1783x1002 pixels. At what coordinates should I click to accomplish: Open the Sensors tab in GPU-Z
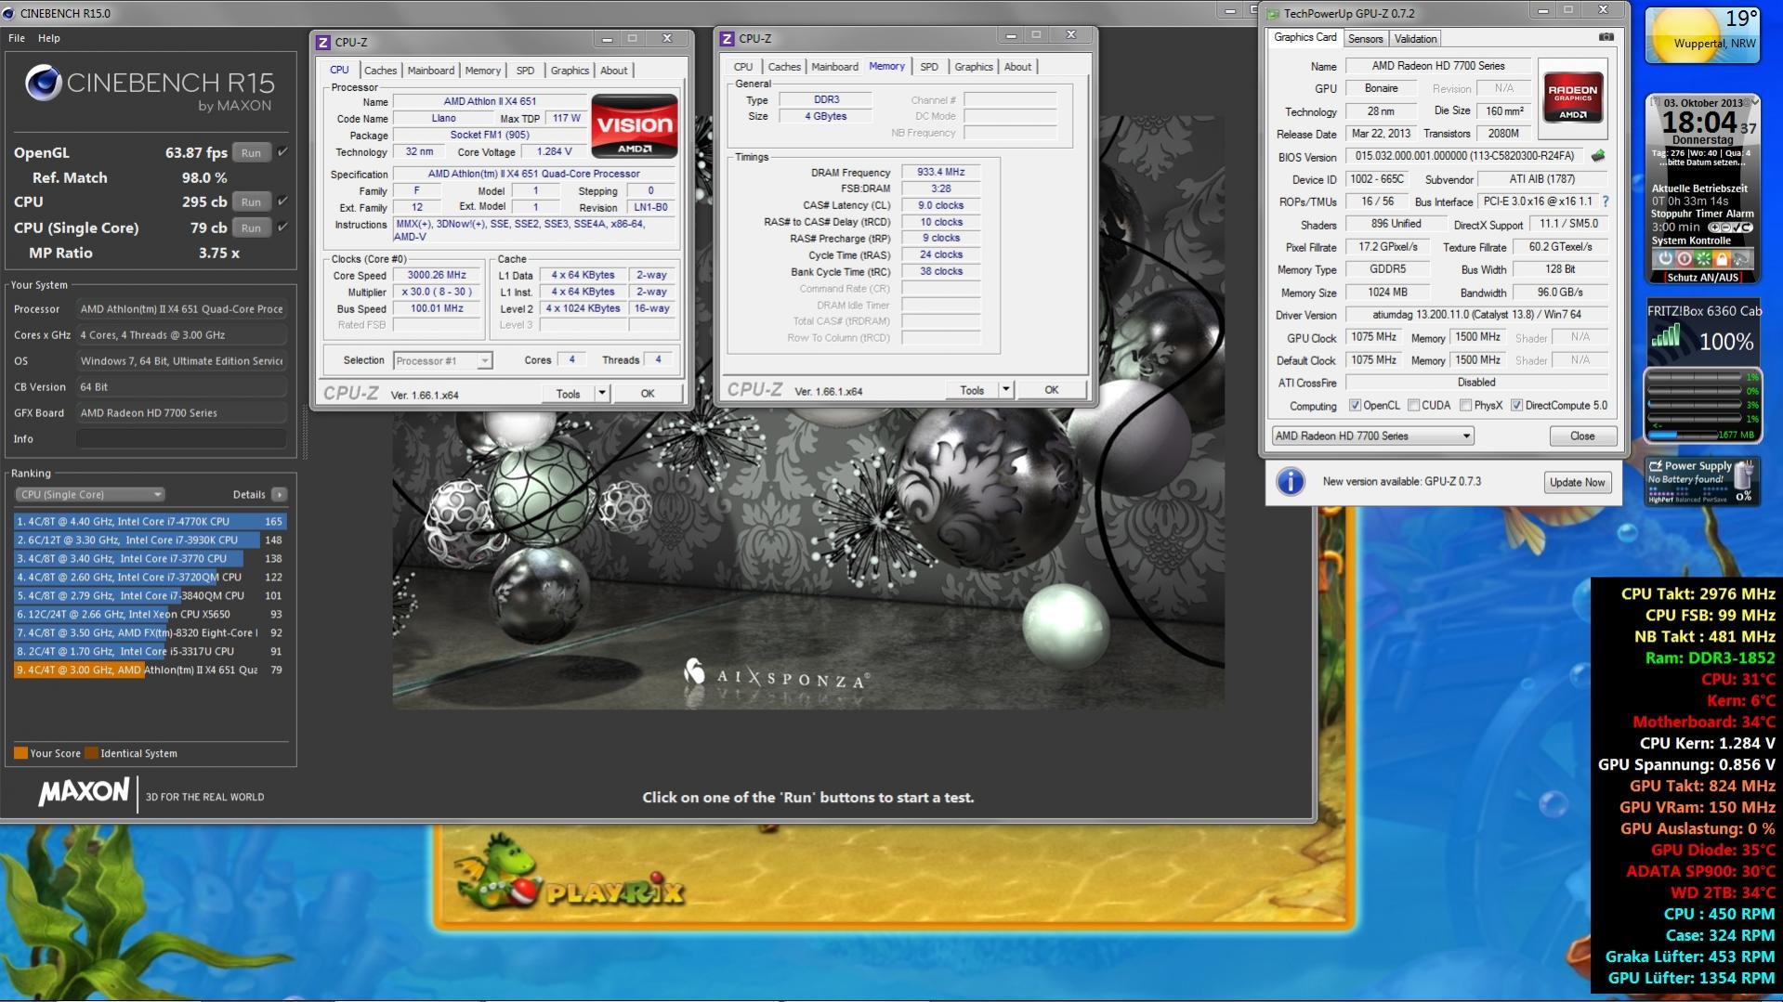click(1365, 38)
